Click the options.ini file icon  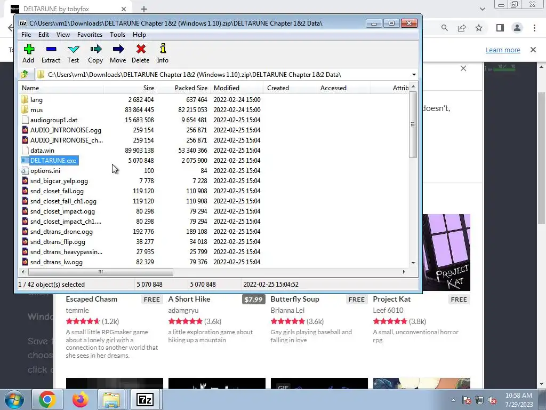(x=25, y=170)
